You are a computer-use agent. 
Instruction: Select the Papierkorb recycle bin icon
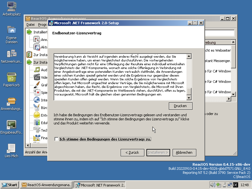tap(12, 77)
